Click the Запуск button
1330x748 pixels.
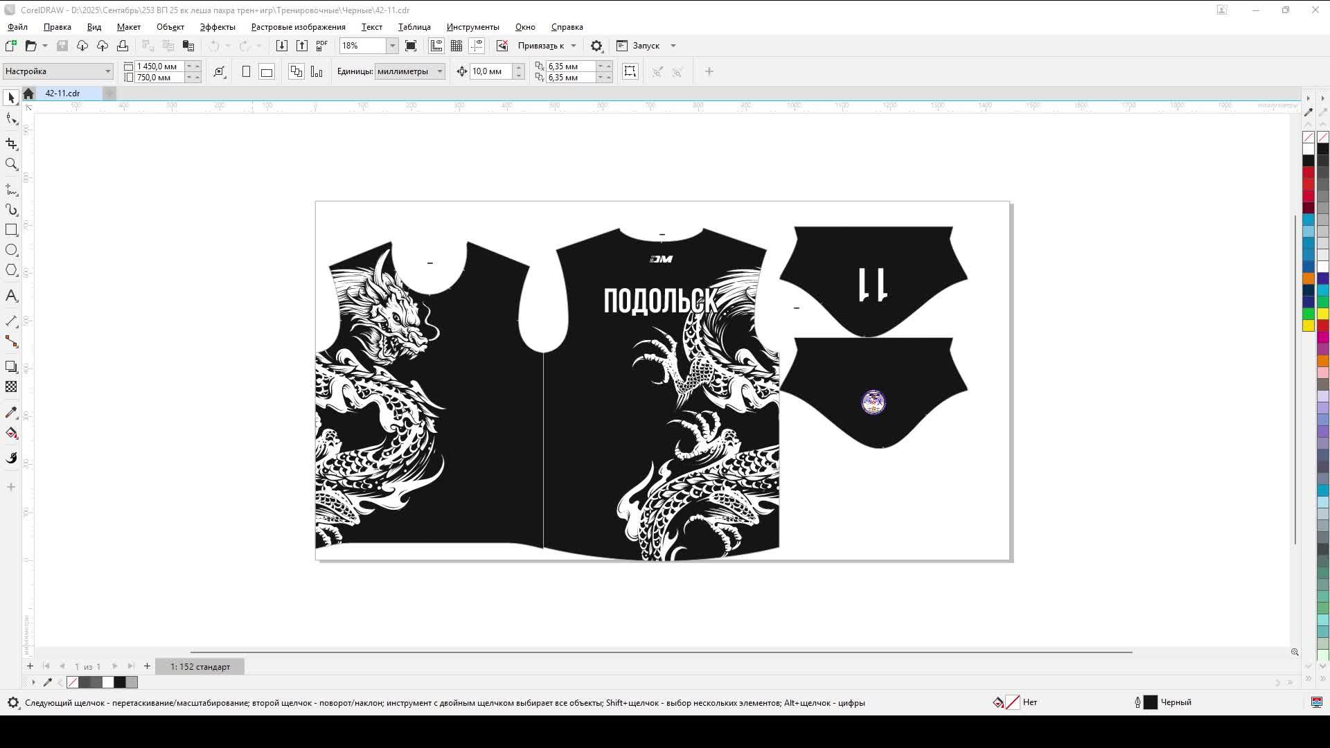645,46
